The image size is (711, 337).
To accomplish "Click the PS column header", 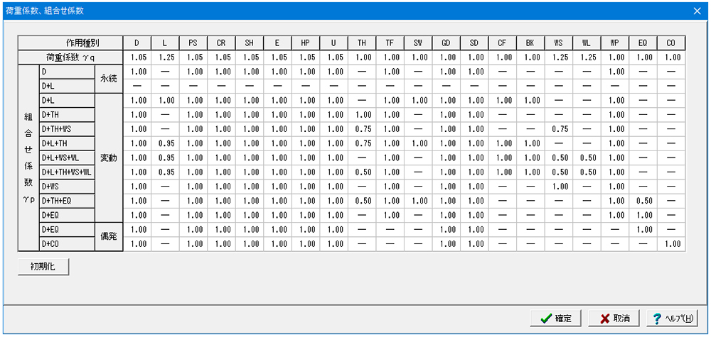I will coord(193,43).
